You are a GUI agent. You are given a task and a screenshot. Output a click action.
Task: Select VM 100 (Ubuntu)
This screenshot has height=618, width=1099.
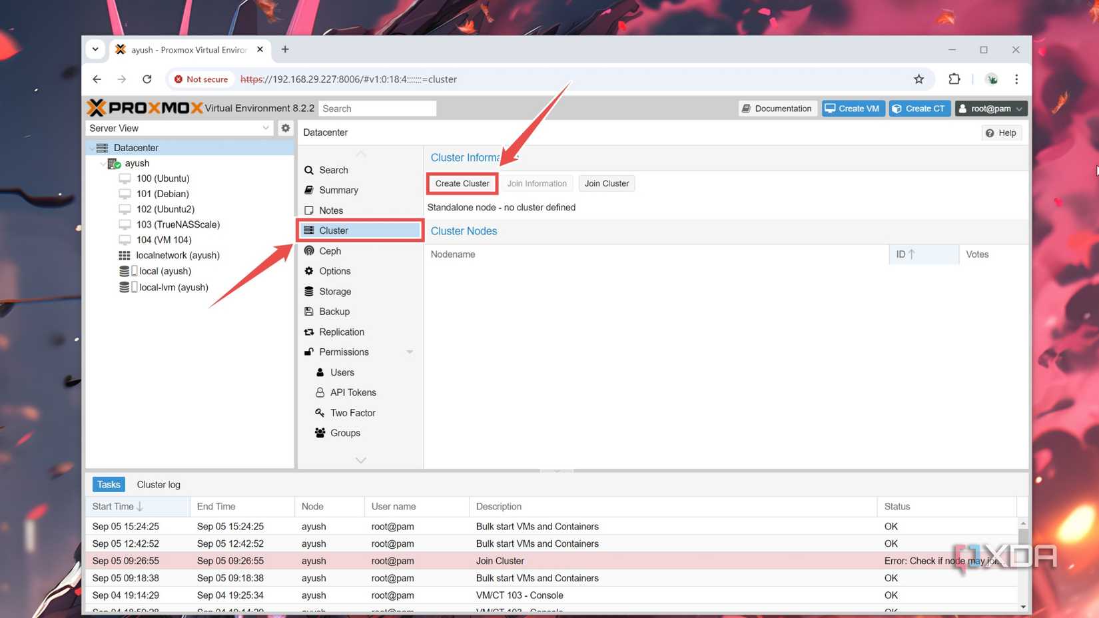click(x=163, y=178)
